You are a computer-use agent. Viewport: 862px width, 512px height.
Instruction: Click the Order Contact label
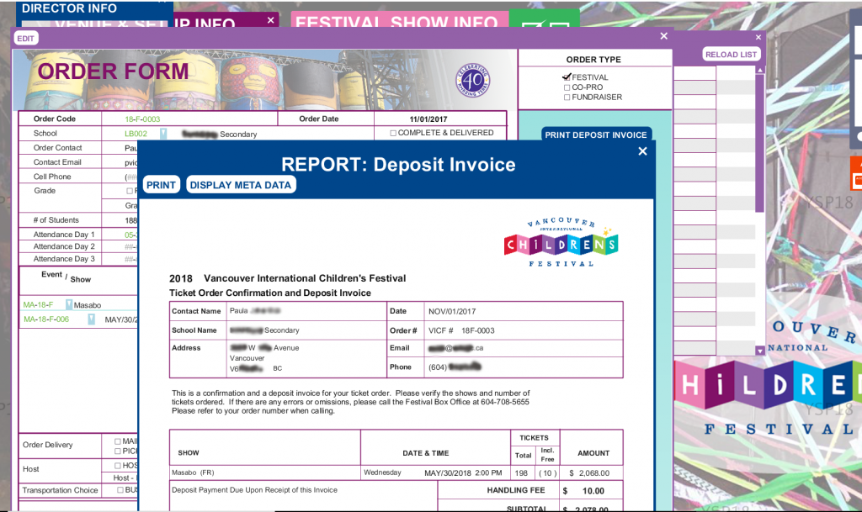[58, 148]
